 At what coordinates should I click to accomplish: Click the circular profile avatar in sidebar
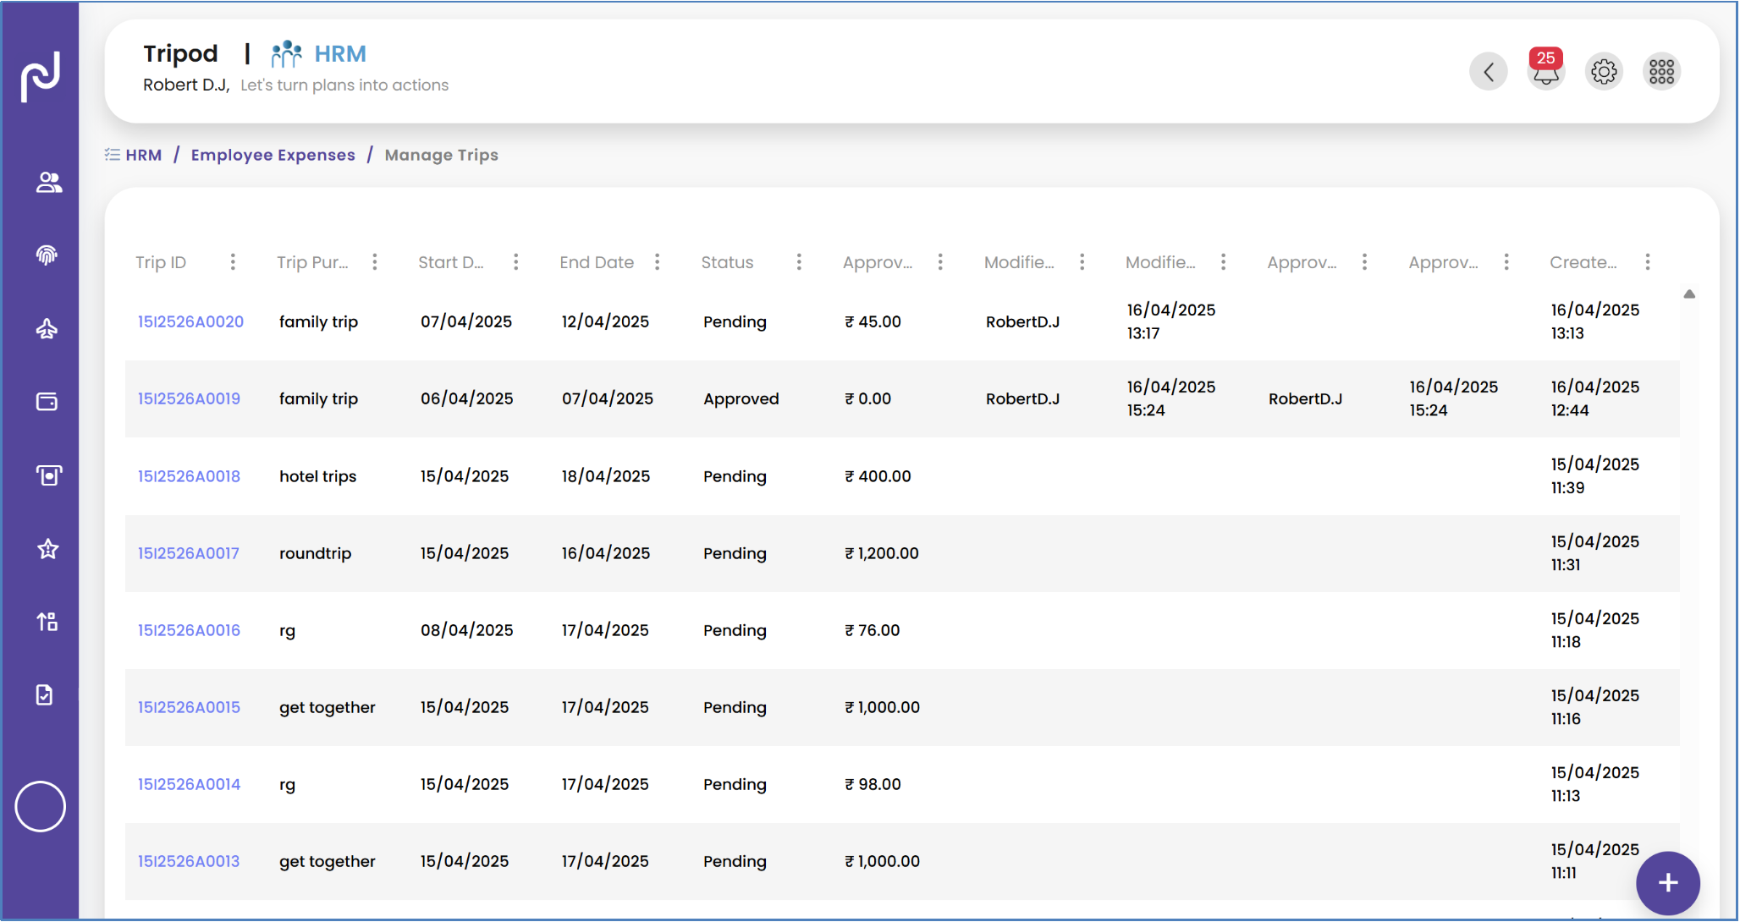(40, 806)
